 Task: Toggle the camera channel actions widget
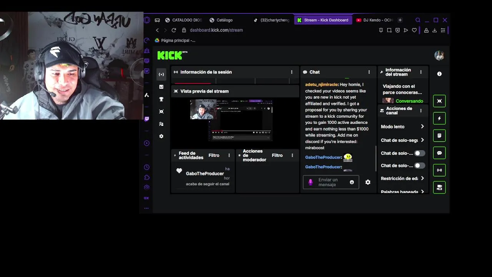point(439,187)
